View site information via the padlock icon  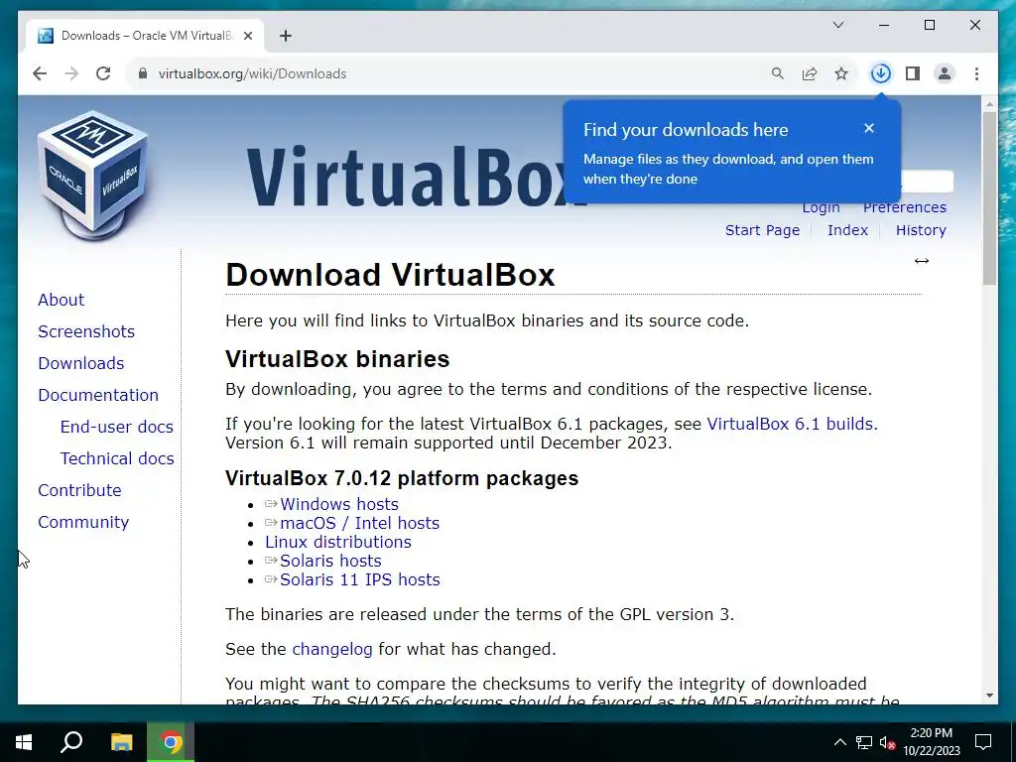(143, 73)
